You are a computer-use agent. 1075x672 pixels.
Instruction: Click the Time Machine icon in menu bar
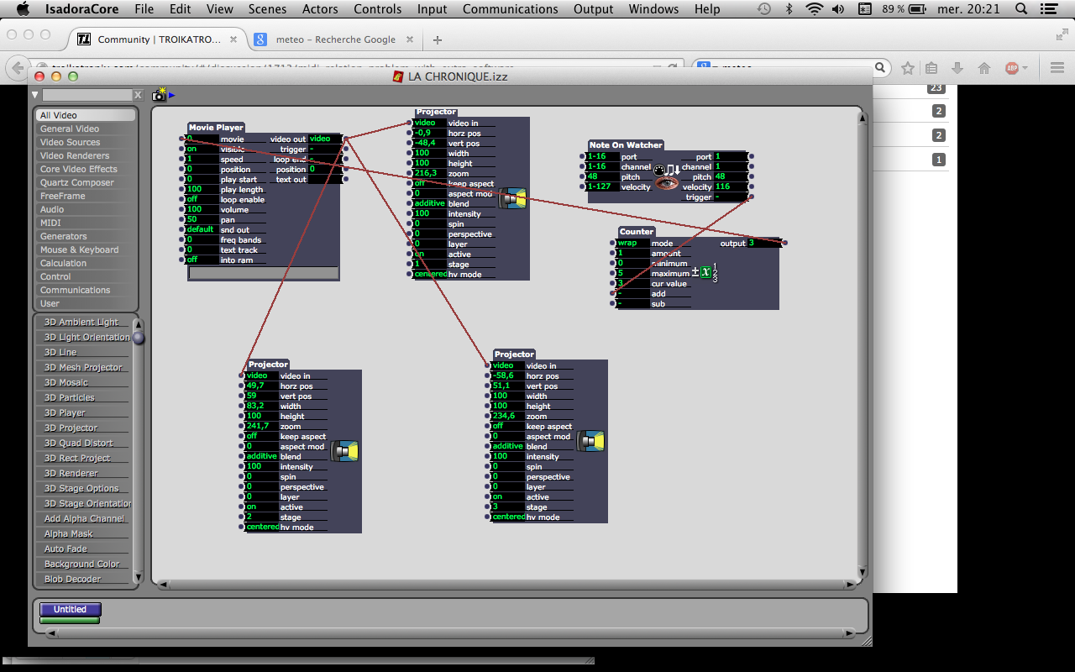(x=763, y=9)
